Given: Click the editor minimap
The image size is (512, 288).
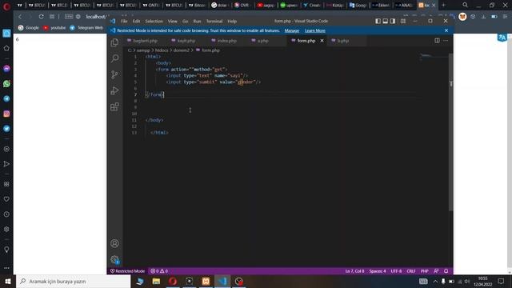Looking at the screenshot, I should coord(434,57).
